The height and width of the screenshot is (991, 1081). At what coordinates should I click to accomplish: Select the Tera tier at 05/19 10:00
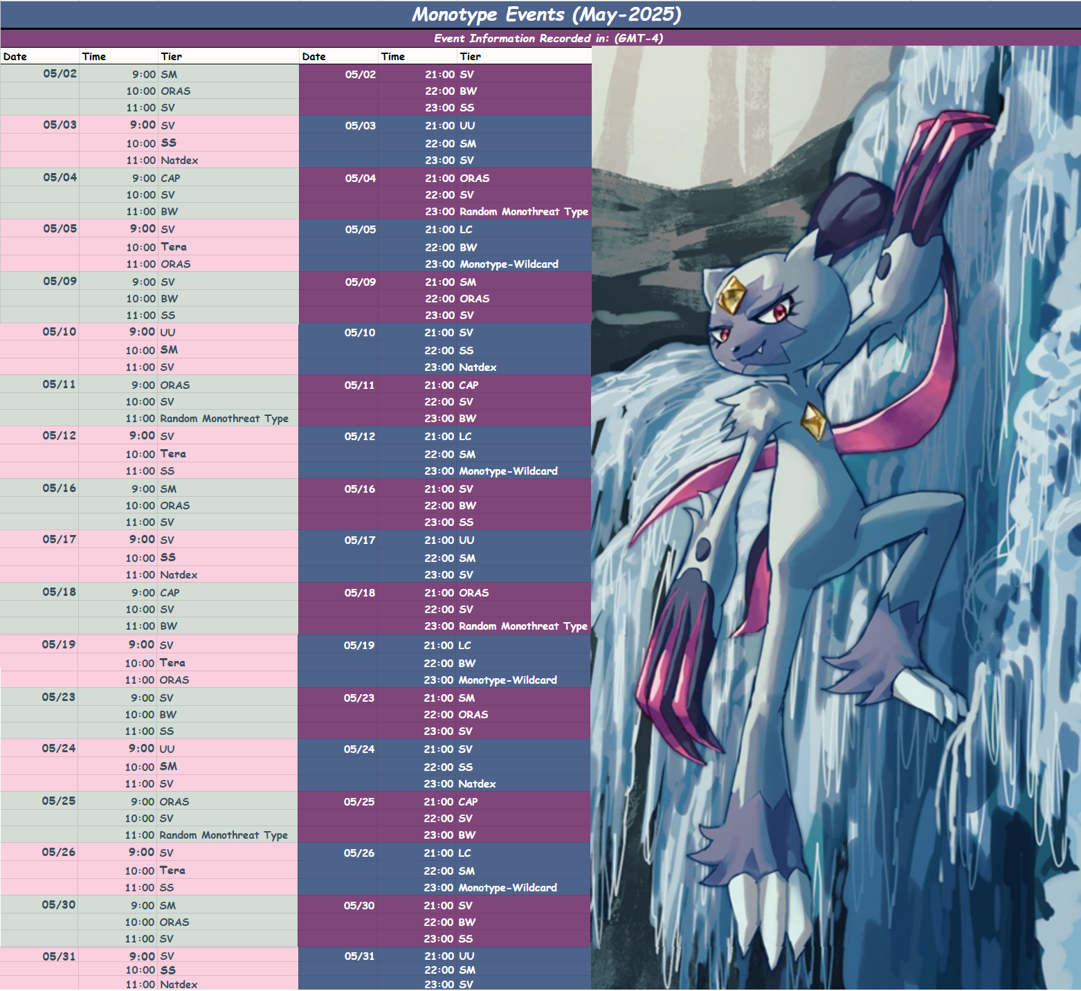click(x=172, y=662)
